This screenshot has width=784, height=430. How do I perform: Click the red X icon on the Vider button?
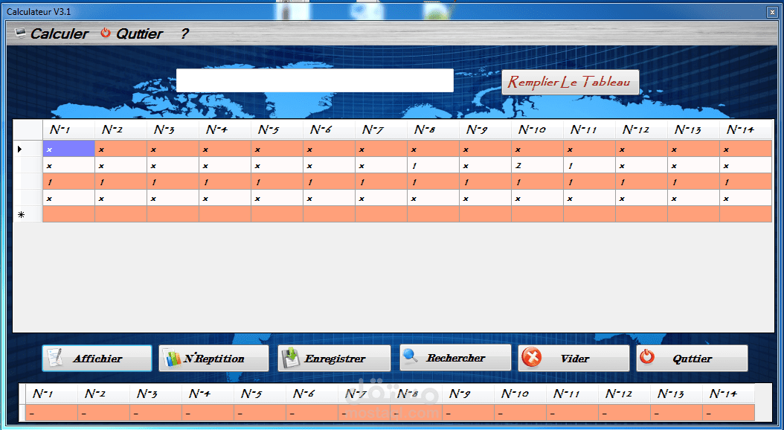coord(531,358)
